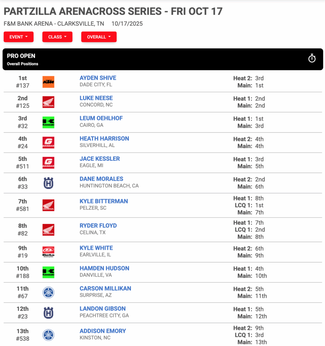
Task: Click Kawasaki logo beside Hamden Hudson
Action: pyautogui.click(x=48, y=272)
